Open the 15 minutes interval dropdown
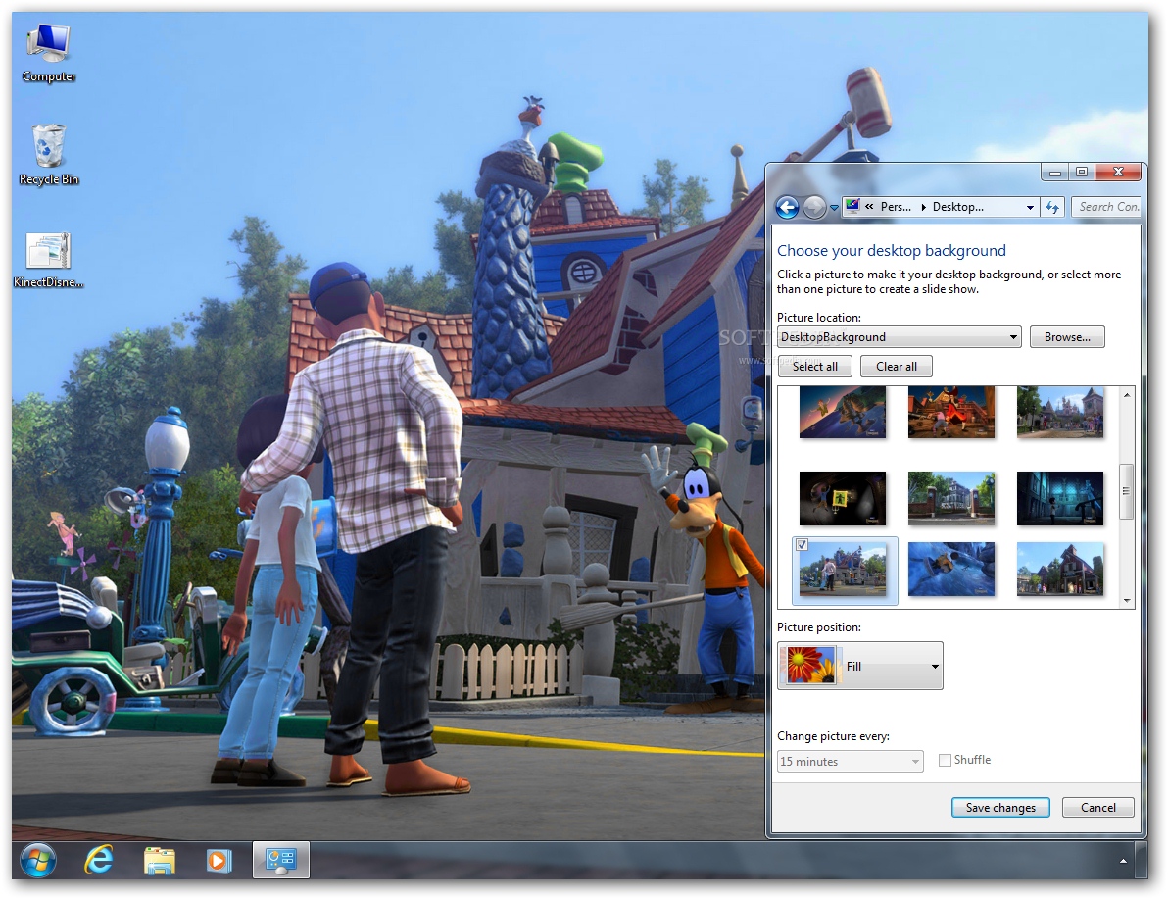 [850, 761]
